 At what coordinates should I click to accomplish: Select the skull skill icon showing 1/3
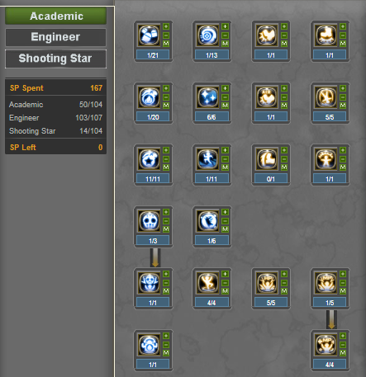click(149, 220)
